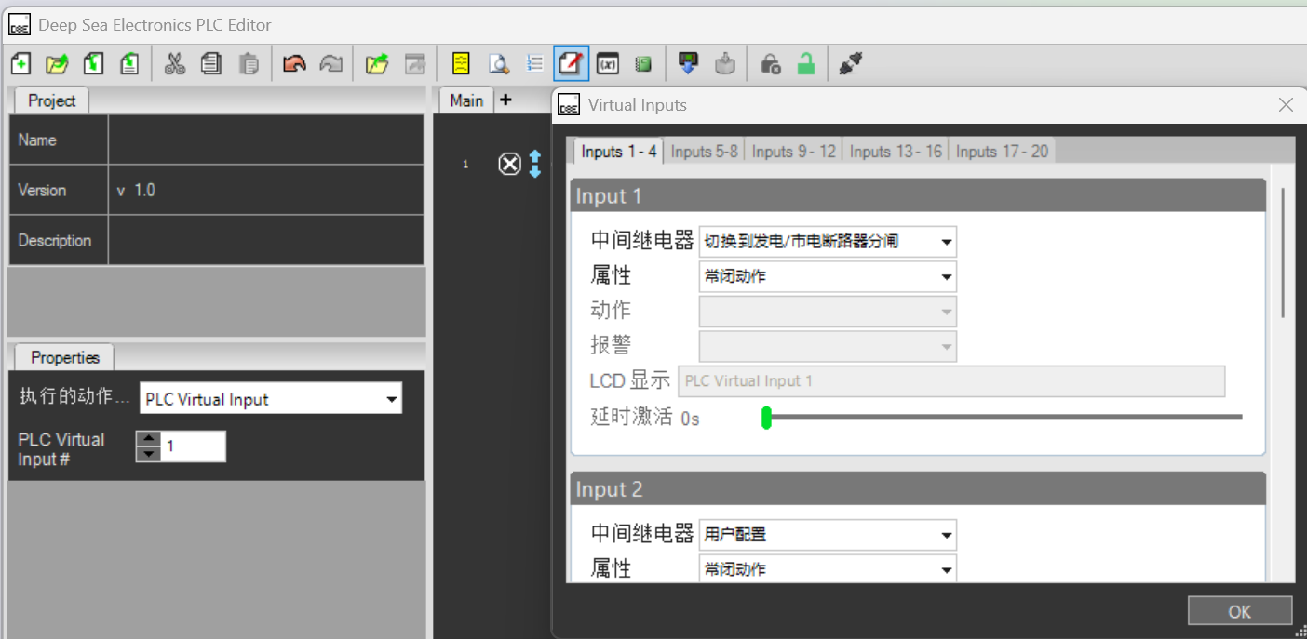This screenshot has width=1307, height=639.
Task: Click the Paste clipboard icon
Action: [x=249, y=64]
